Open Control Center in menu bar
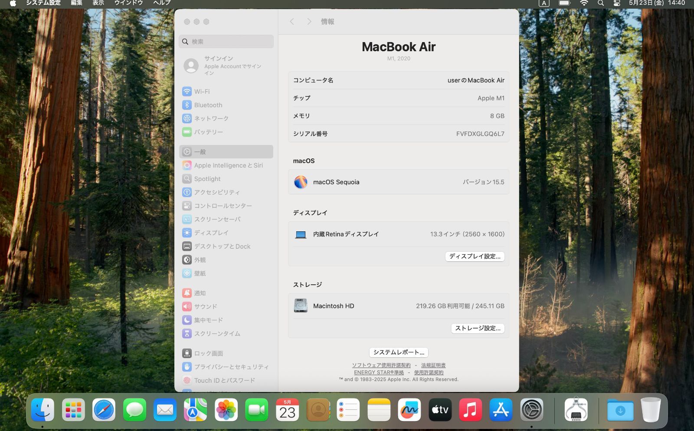 (x=616, y=3)
